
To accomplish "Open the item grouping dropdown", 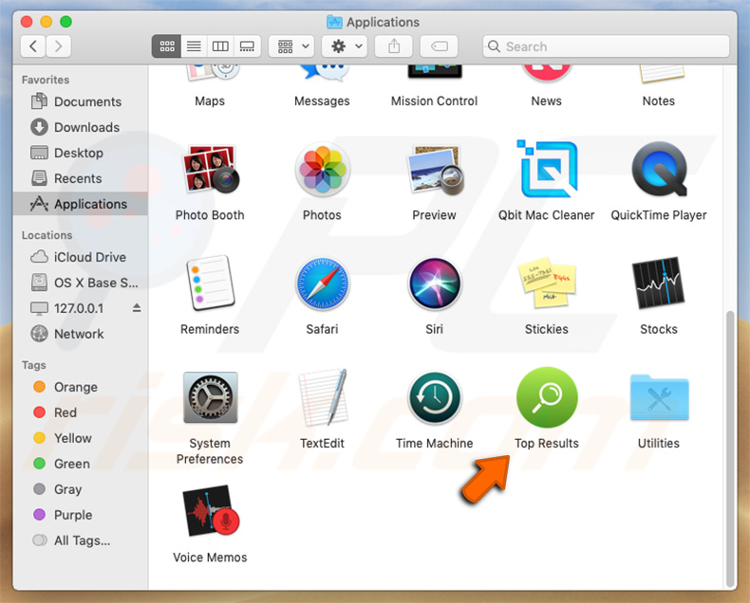I will pos(291,46).
